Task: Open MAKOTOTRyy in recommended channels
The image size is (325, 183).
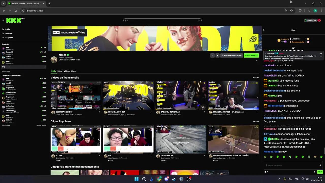Action: [x=24, y=112]
